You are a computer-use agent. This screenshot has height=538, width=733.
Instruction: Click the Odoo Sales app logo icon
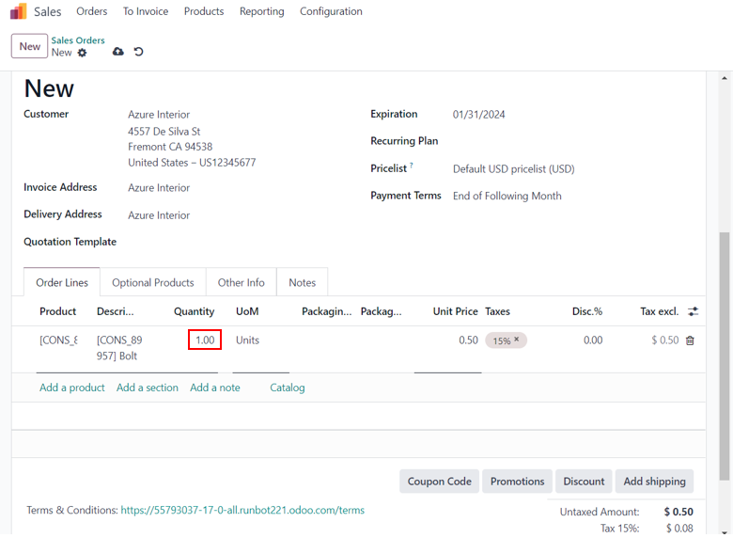19,11
